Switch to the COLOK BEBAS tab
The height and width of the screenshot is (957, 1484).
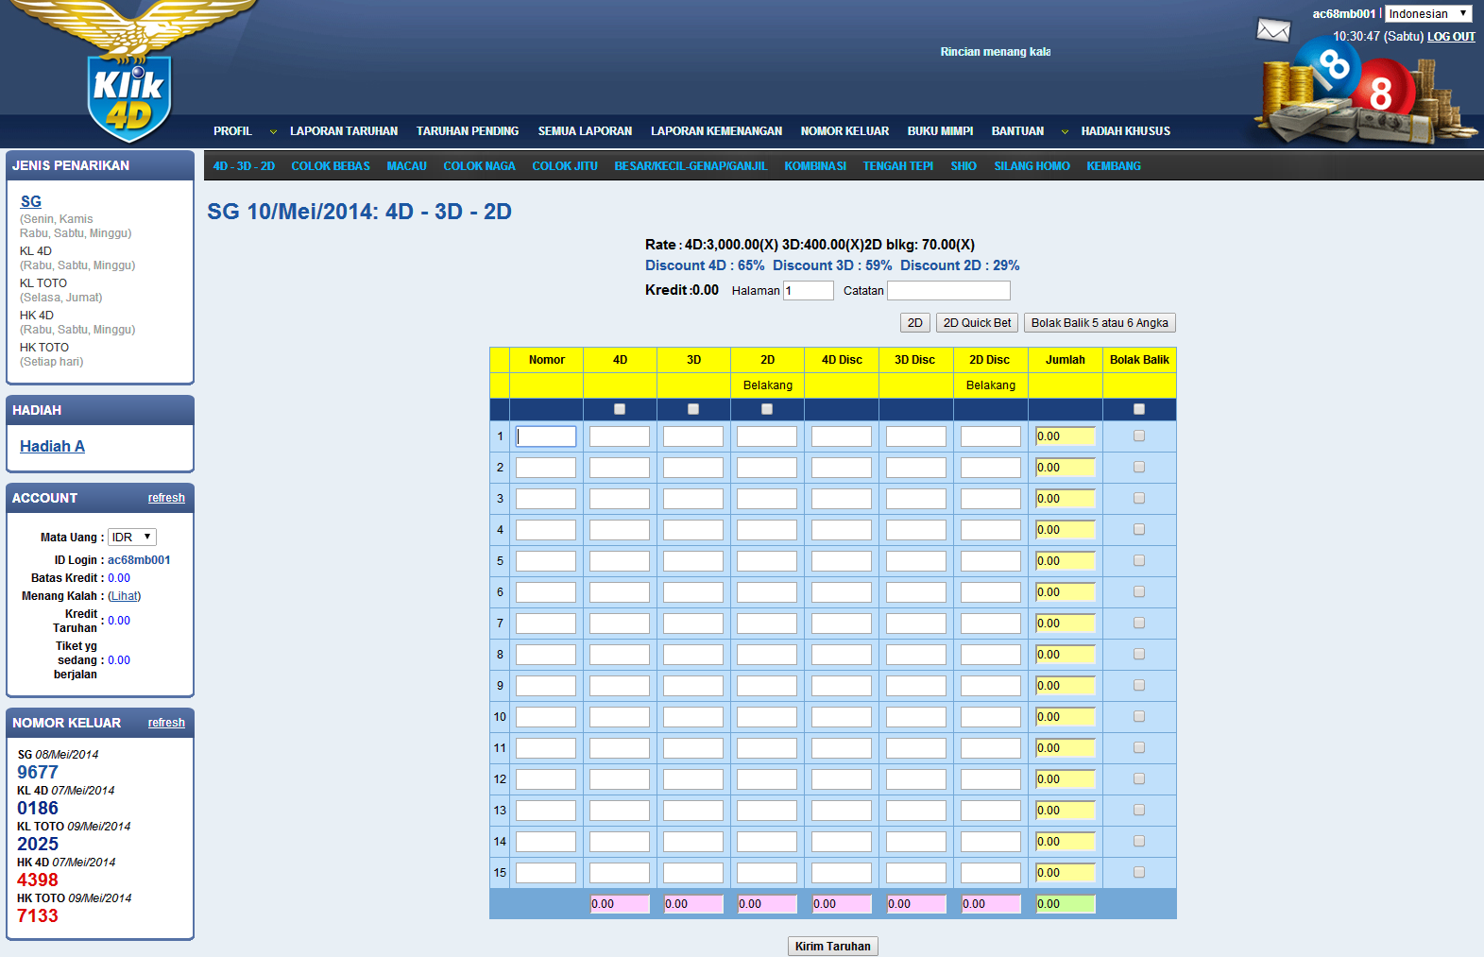331,166
